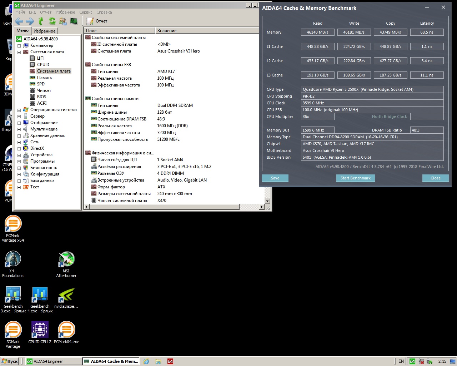This screenshot has height=366, width=457.
Task: Select the Geekbench 3.exe shortcut icon
Action: 13,300
